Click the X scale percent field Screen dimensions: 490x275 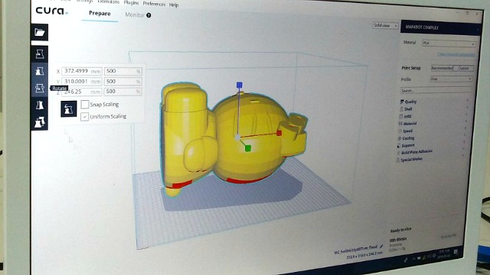(122, 71)
